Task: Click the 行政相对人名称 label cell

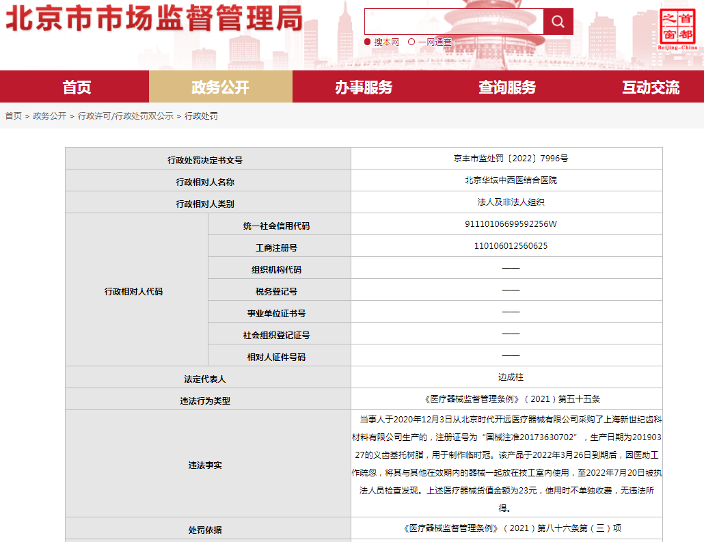Action: point(208,180)
